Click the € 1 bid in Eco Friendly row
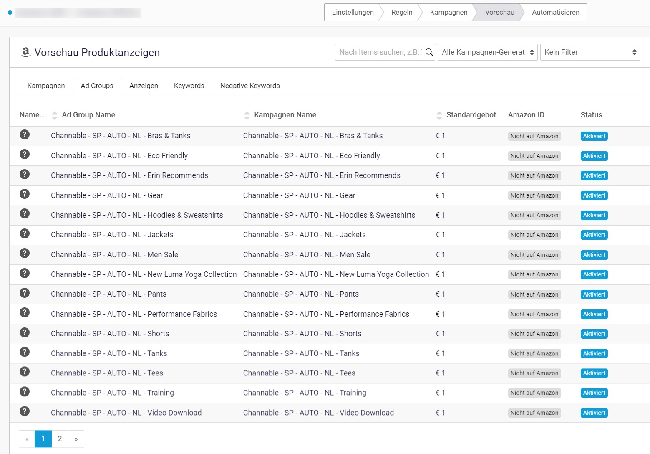The image size is (650, 454). [440, 156]
